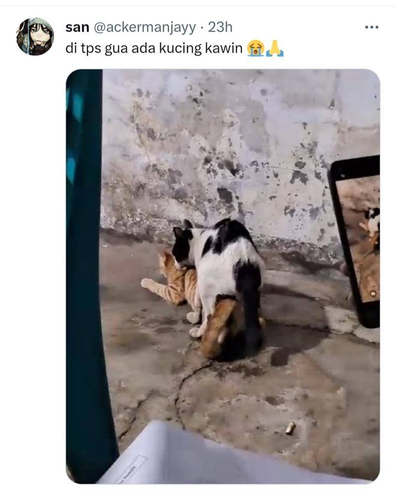Click the orange tabby cat's head
Viewport: 396px width, 495px height.
[x=165, y=261]
